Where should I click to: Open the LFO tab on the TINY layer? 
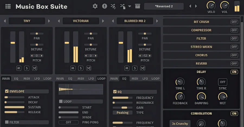(x=37, y=79)
